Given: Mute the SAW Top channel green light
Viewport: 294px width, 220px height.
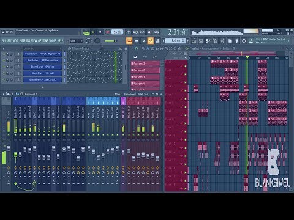Looking at the screenshot, I should tap(4, 67).
